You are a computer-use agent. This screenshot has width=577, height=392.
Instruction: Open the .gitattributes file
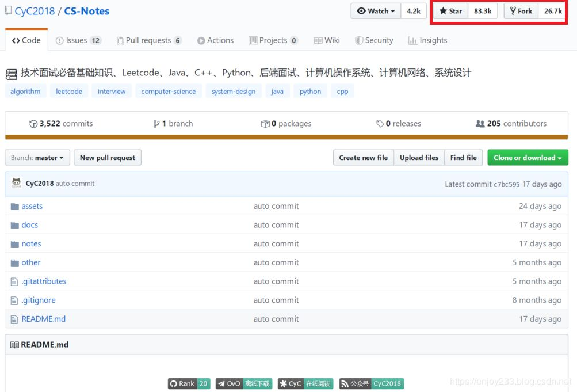tap(44, 281)
